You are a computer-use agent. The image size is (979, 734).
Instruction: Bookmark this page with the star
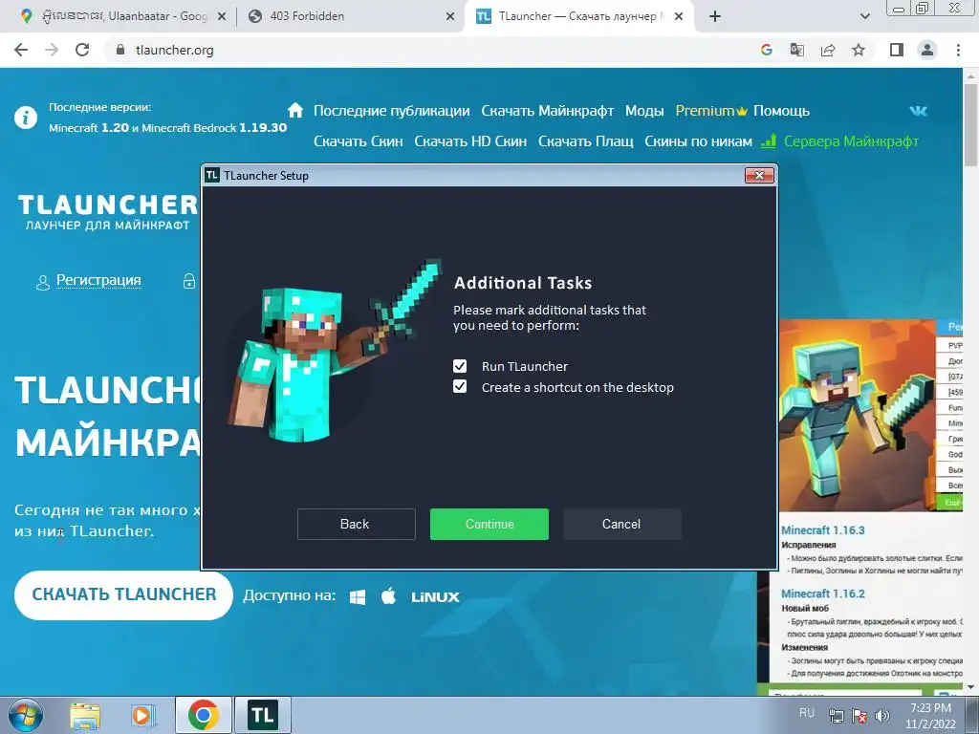[x=859, y=50]
